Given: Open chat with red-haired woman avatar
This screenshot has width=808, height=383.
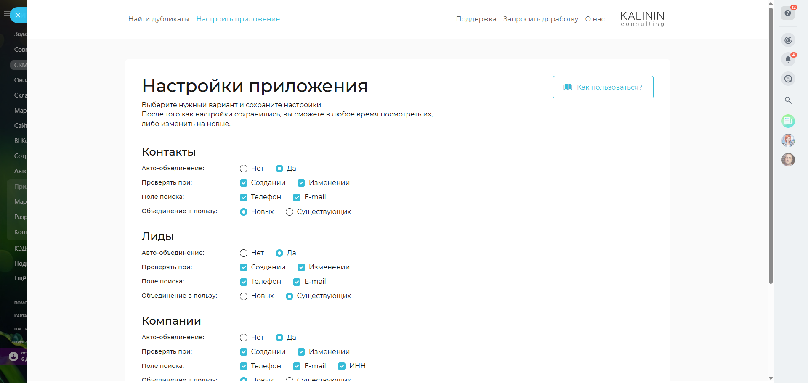Looking at the screenshot, I should [x=788, y=140].
